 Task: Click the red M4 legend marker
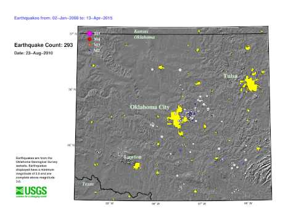click(x=89, y=39)
